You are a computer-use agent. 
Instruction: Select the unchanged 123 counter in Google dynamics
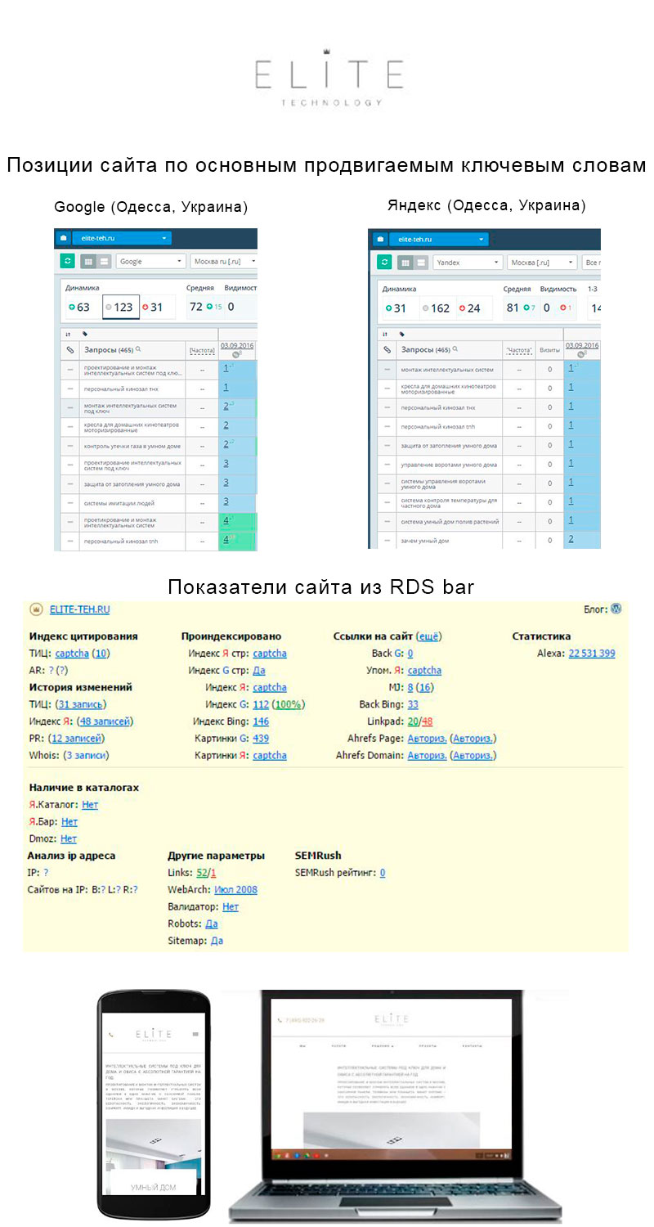tap(120, 307)
